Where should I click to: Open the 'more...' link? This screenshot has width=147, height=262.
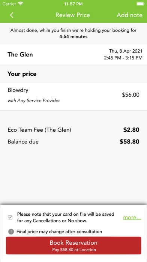(132, 217)
